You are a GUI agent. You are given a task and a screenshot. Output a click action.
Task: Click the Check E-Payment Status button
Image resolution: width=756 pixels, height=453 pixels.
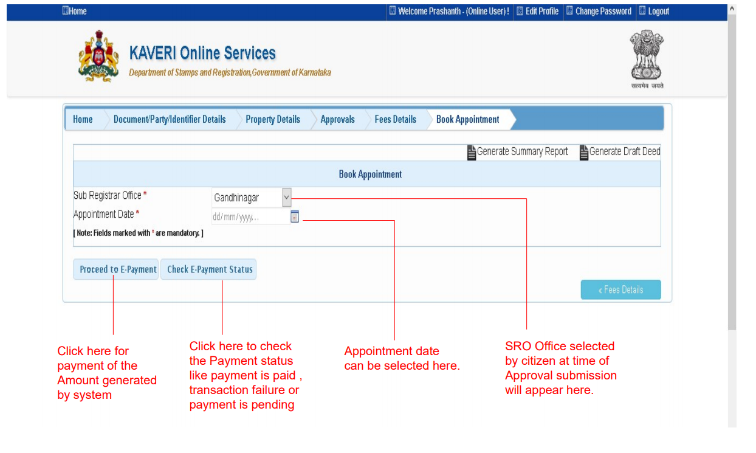[x=208, y=269]
